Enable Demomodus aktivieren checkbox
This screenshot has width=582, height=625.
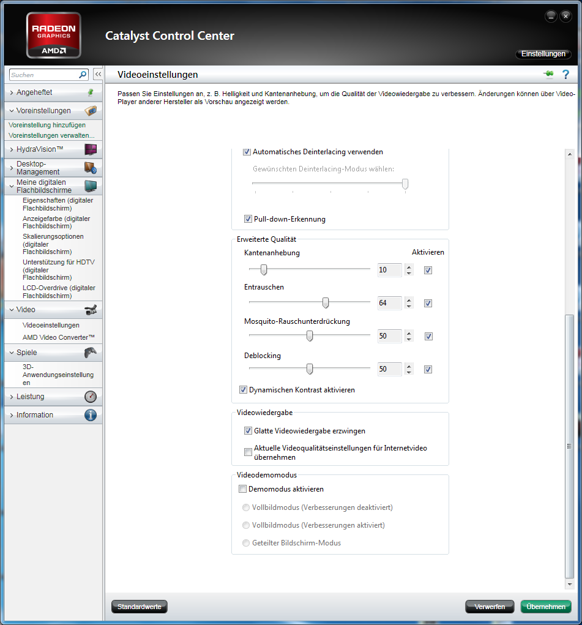pyautogui.click(x=243, y=489)
